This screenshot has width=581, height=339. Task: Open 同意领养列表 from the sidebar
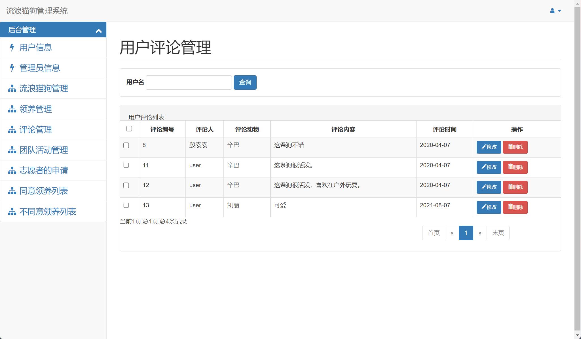pyautogui.click(x=43, y=191)
